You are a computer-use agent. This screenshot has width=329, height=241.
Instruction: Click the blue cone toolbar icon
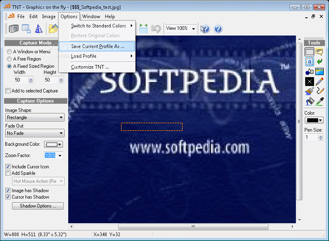(x=39, y=29)
